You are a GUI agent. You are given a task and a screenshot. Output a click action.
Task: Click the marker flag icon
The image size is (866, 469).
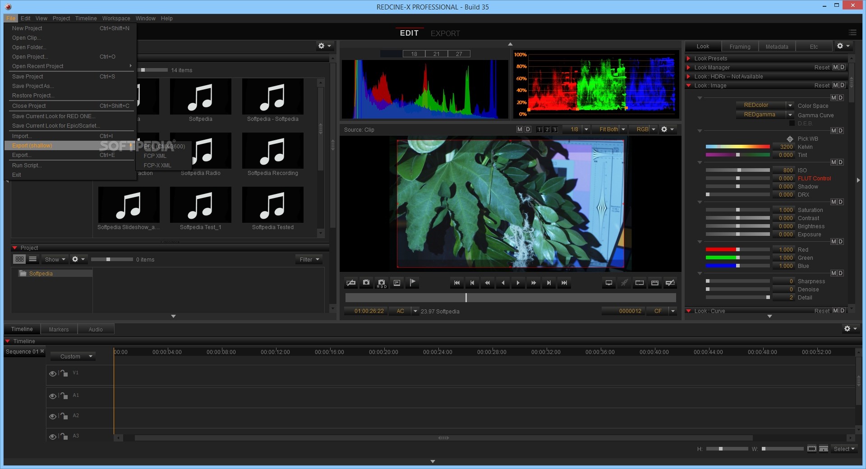[412, 283]
